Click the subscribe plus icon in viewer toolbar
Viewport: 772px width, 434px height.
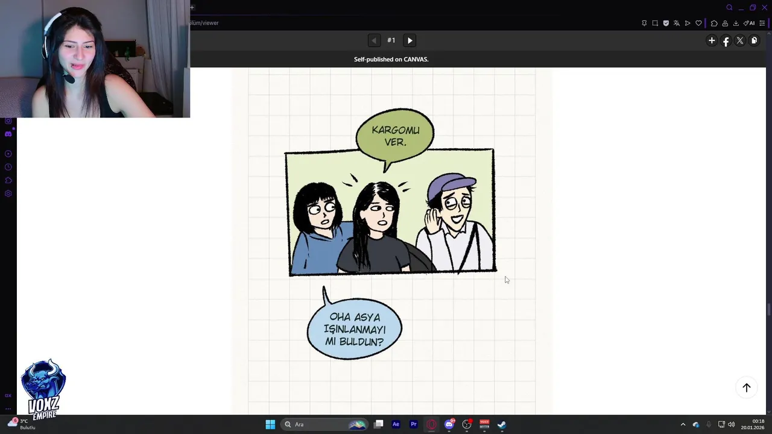click(712, 40)
